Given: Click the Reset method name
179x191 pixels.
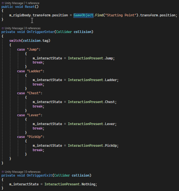Looking at the screenshot, I should coord(30,7).
